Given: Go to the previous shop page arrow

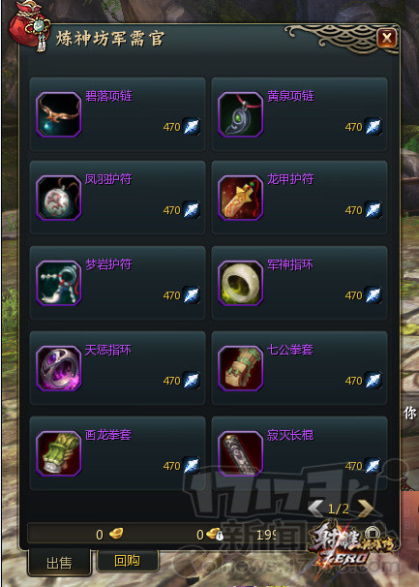Looking at the screenshot, I should 315,509.
